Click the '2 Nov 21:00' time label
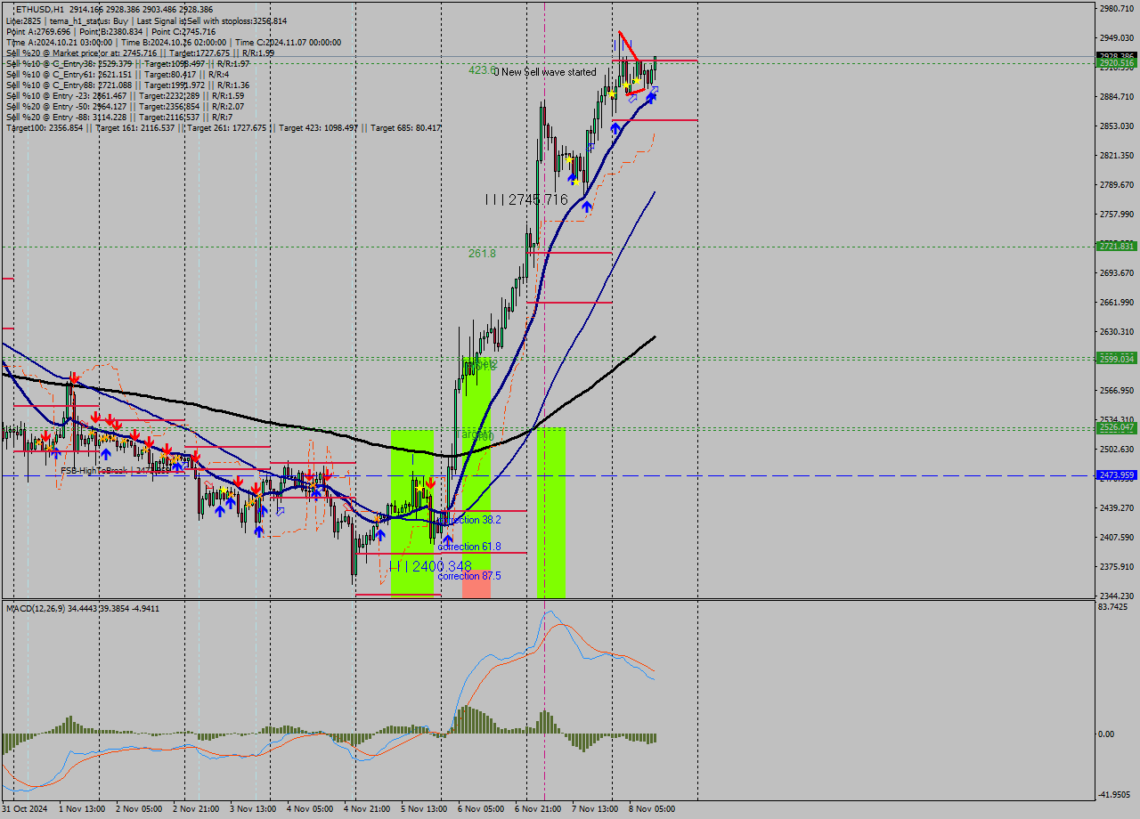 196,809
